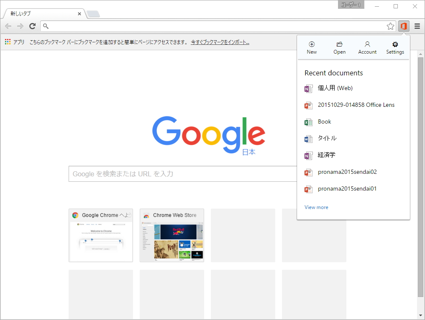
Task: Click the ユーザー 1 profile button
Action: [351, 5]
